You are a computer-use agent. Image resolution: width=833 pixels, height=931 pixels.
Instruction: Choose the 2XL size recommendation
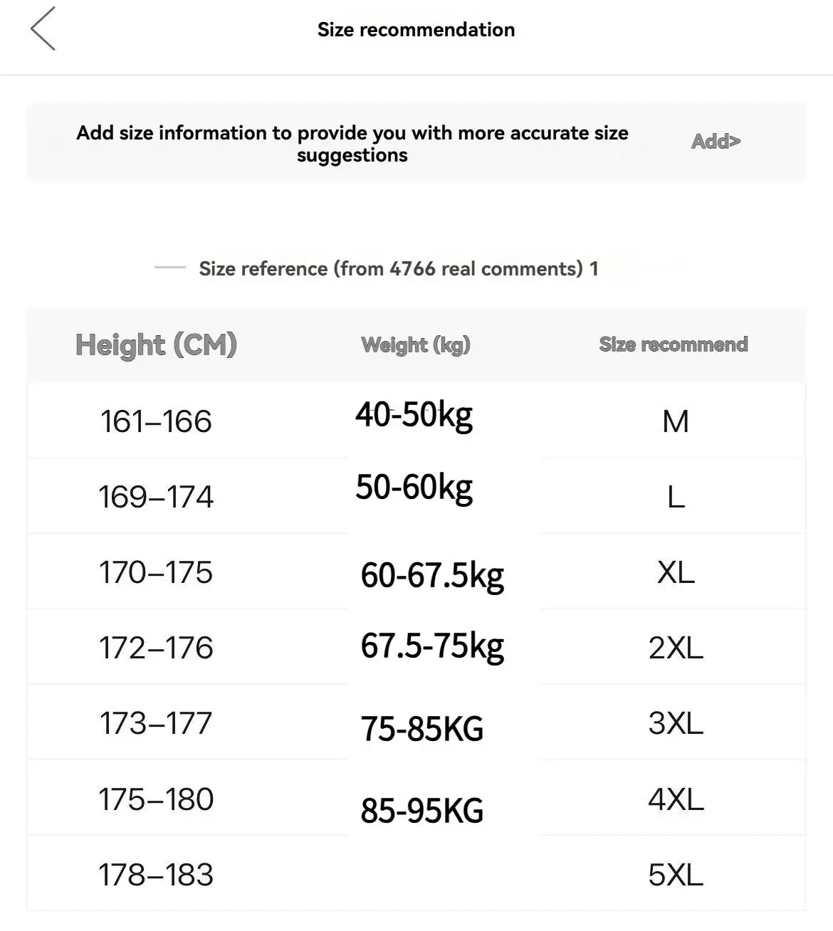pyautogui.click(x=675, y=648)
